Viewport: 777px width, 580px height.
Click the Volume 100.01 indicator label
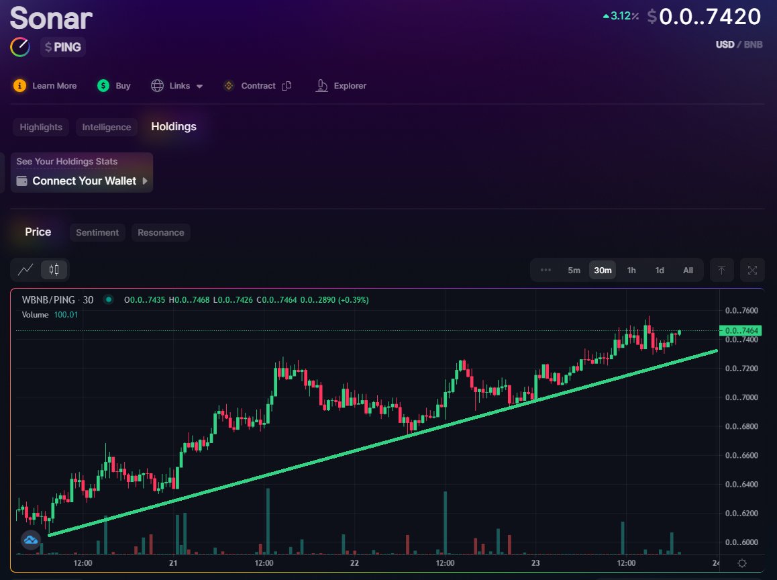click(50, 315)
